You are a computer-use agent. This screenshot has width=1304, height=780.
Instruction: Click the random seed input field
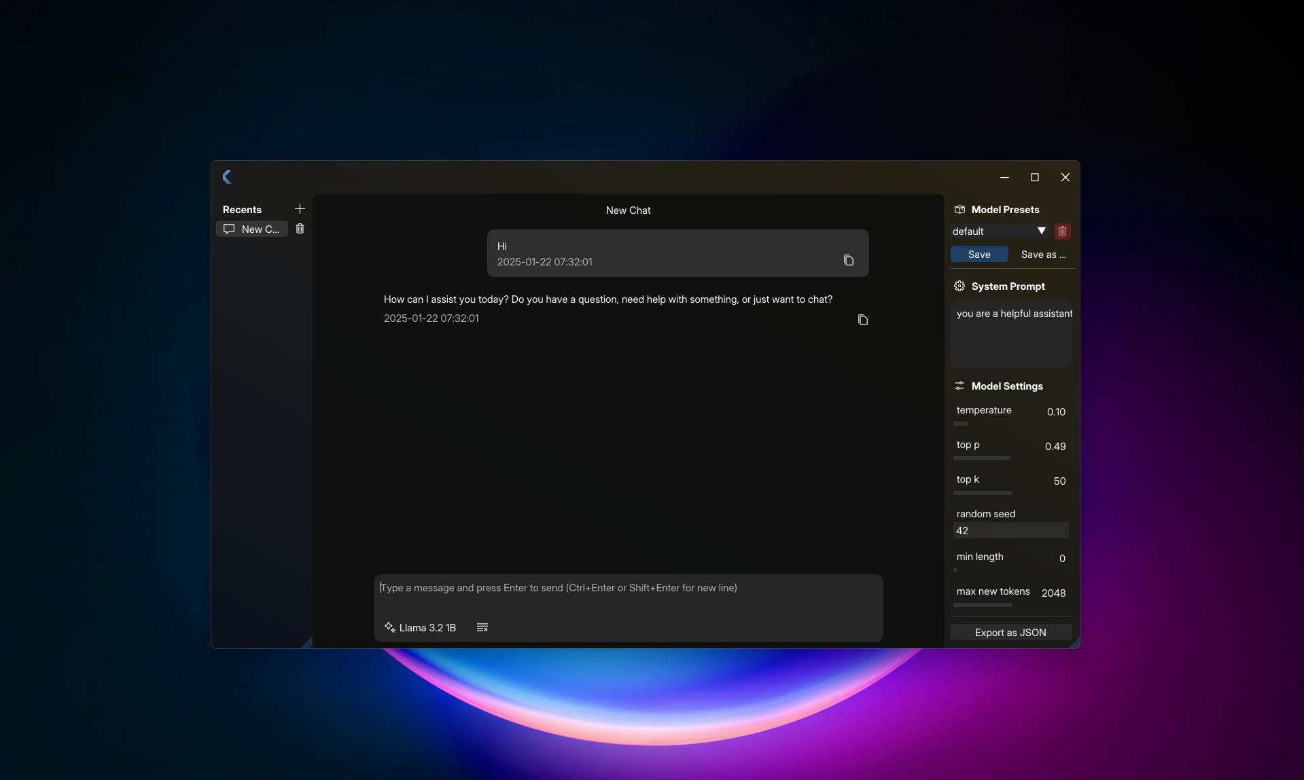[x=1010, y=531]
